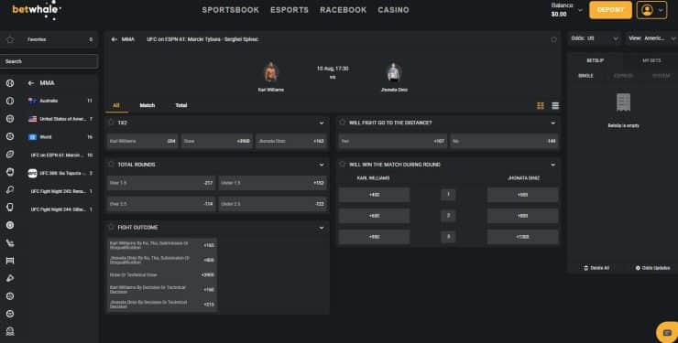Select the Total markets tab

point(181,106)
